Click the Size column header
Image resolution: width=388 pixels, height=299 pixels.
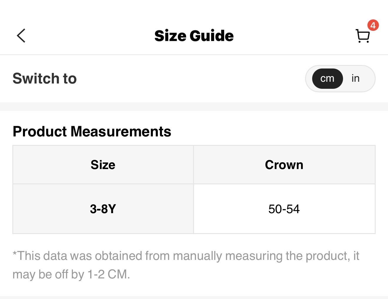[103, 165]
